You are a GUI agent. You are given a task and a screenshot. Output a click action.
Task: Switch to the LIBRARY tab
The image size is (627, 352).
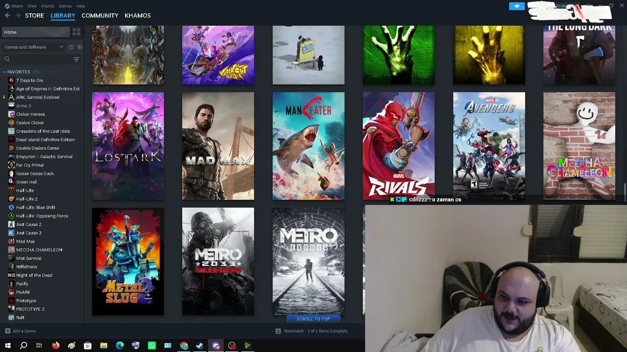tap(63, 16)
